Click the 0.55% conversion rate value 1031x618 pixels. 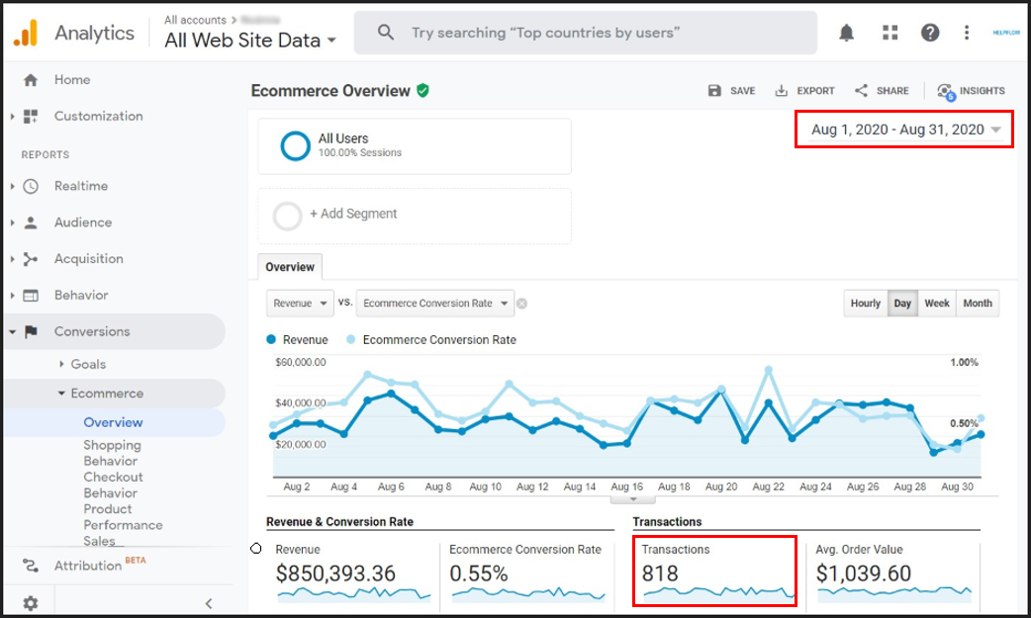[x=479, y=574]
